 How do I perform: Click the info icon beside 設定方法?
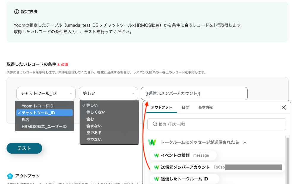click(17, 12)
